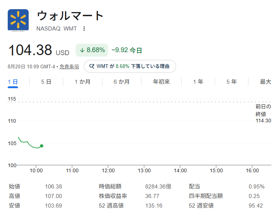This screenshot has height=216, width=276.
Task: Open the three-dot options menu beside NASDAQ: WMT
Action: coord(84,29)
